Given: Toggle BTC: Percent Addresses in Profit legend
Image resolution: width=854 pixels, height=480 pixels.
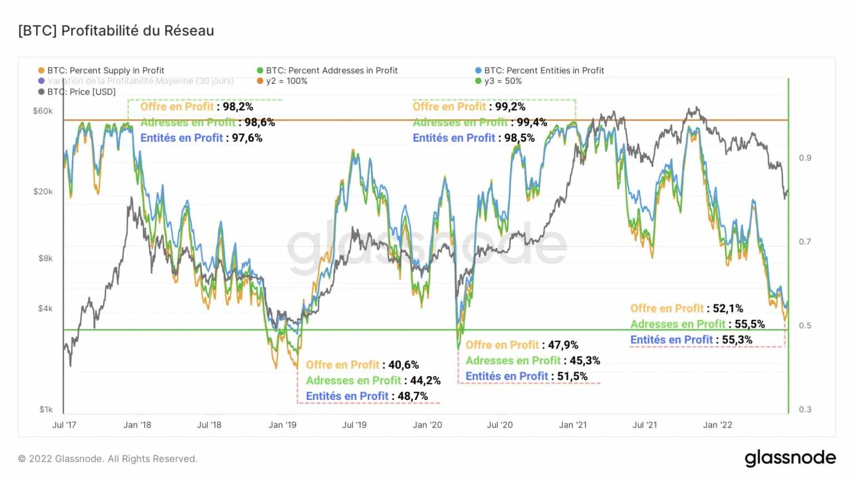Looking at the screenshot, I should click(x=327, y=71).
